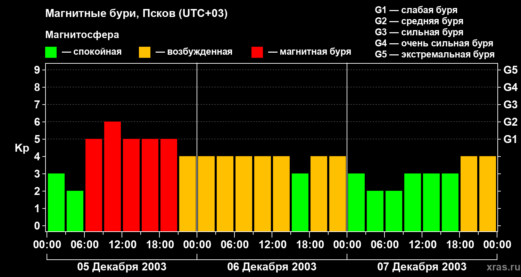The height and width of the screenshot is (277, 521).
Task: Click the second green bar of 05 December
Action: [x=75, y=211]
